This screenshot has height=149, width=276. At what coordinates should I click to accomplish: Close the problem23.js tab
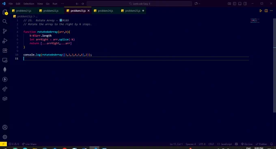click(88, 10)
